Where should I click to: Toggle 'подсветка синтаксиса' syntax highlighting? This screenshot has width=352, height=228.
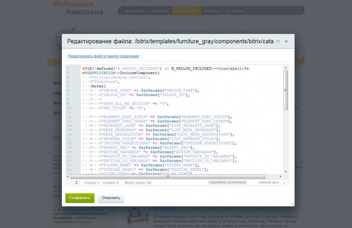[x=228, y=182]
